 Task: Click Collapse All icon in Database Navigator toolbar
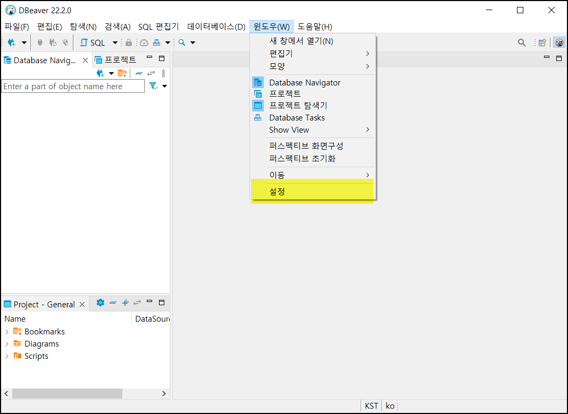pyautogui.click(x=139, y=73)
